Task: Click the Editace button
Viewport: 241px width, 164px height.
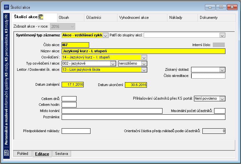Action: tap(42, 154)
